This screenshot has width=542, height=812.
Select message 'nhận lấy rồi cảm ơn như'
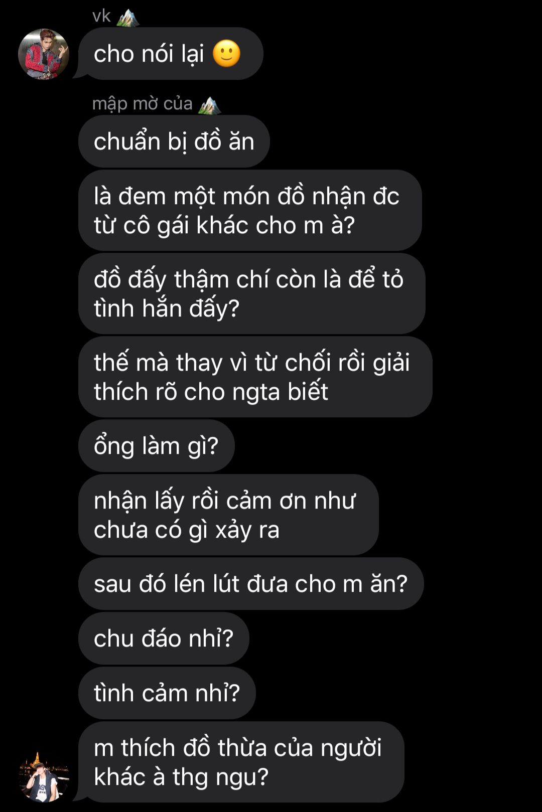pos(228,515)
